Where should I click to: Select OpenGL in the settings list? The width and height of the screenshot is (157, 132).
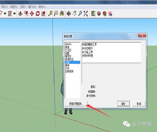pyautogui.click(x=68, y=44)
